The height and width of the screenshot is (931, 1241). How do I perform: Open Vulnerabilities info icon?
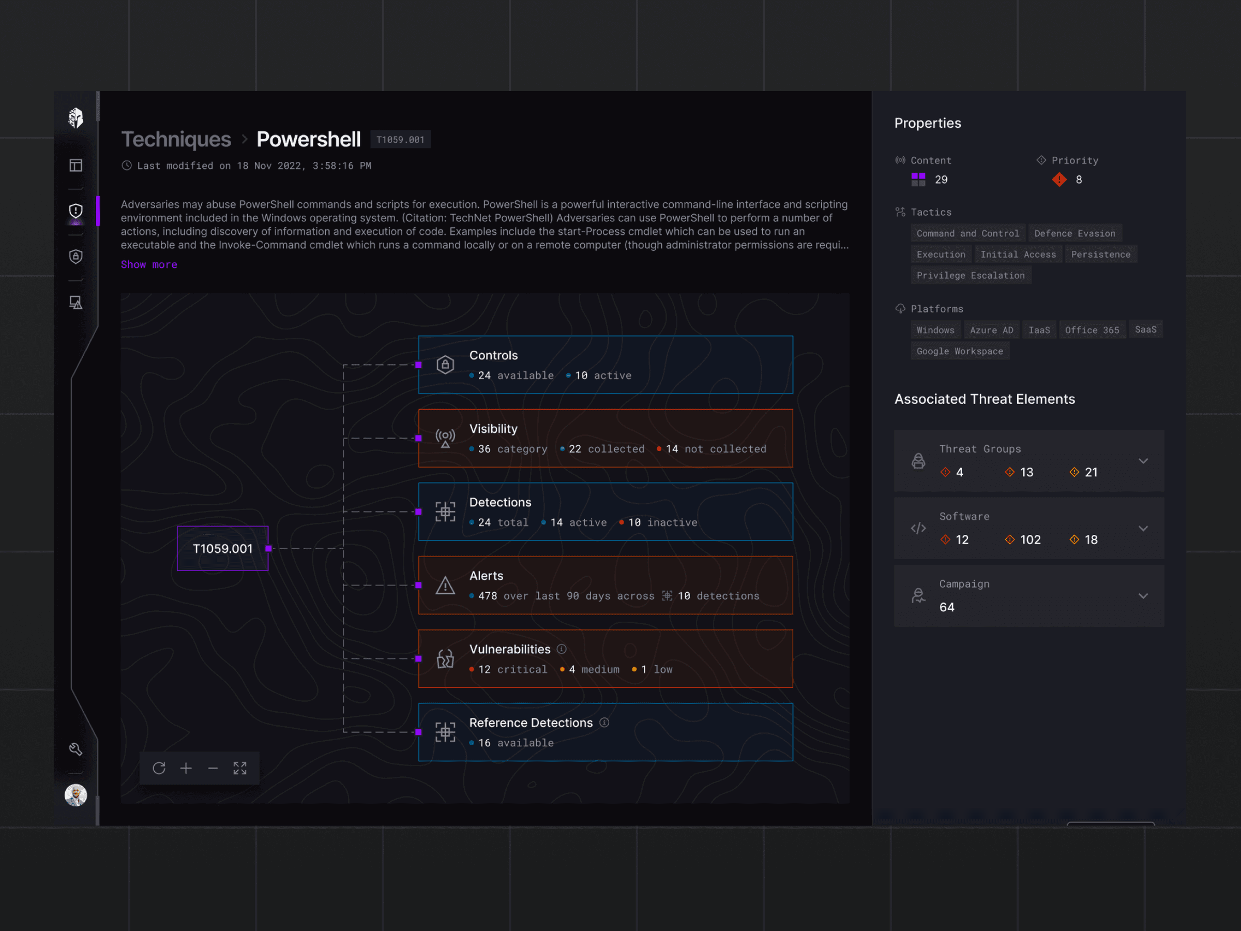pos(562,649)
